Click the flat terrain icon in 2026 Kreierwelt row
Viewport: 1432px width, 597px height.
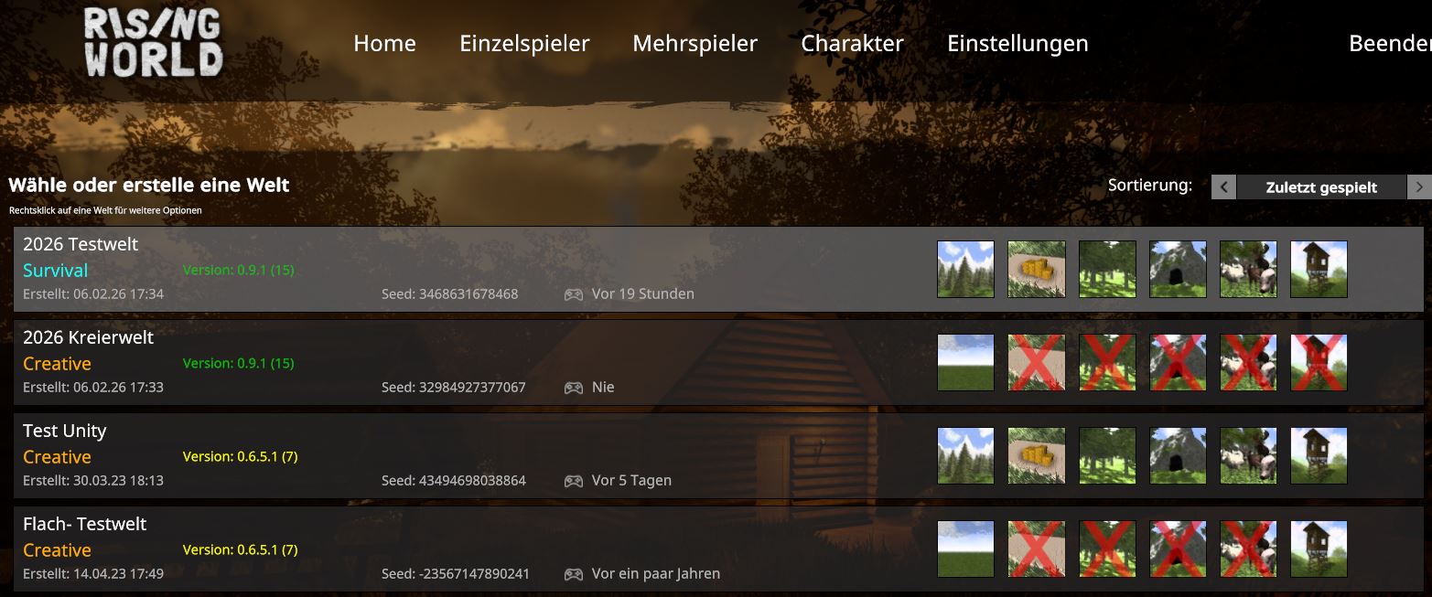click(x=966, y=362)
